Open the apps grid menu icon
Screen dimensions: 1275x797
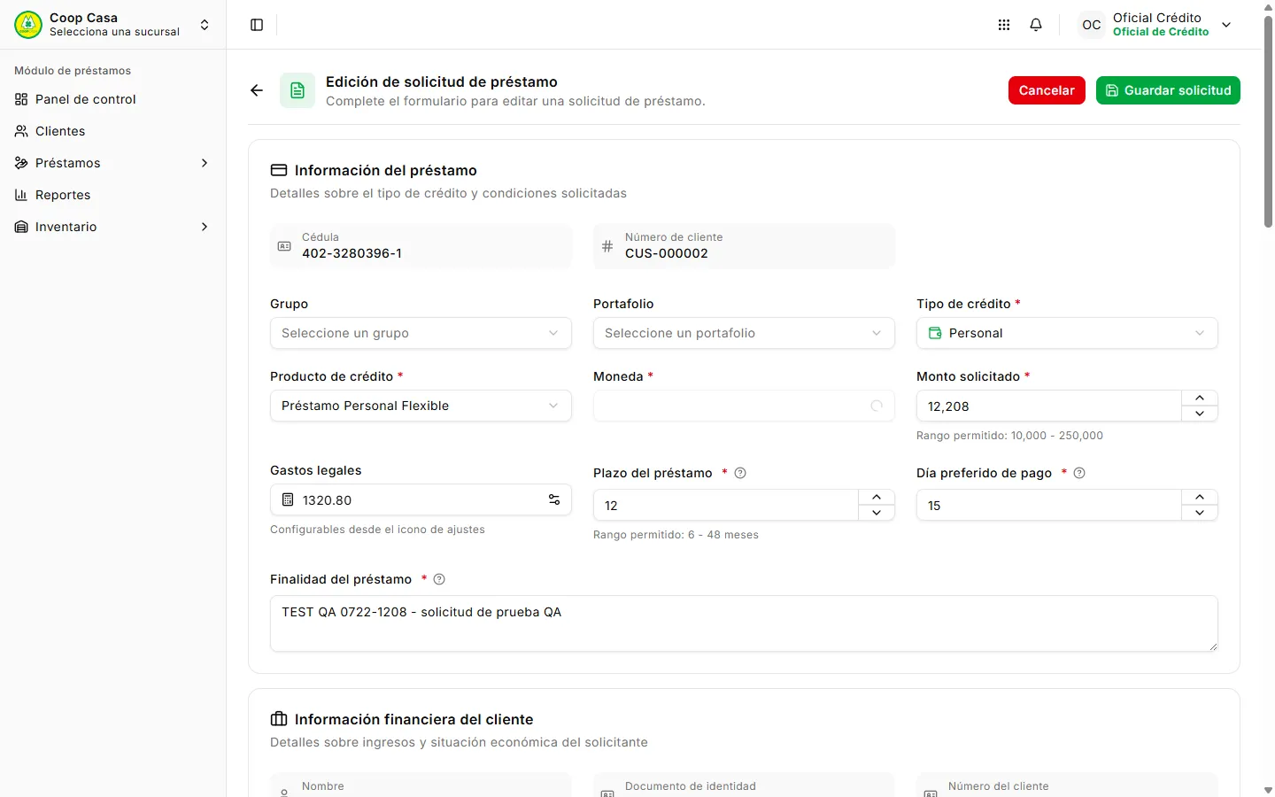1004,25
